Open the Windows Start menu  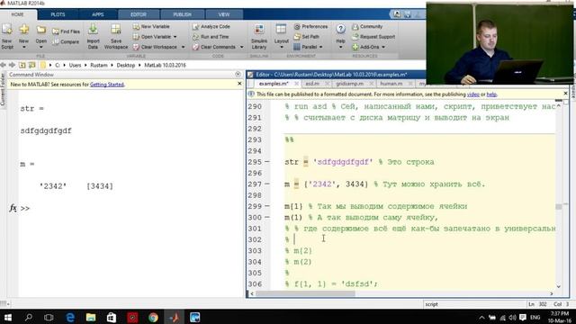[x=8, y=317]
